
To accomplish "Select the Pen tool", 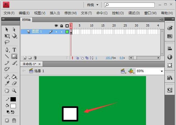I will coord(7,49).
